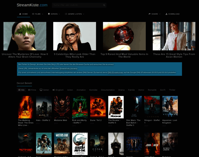Click the Serien bookmark icon
This screenshot has width=199, height=157.
[49, 14]
